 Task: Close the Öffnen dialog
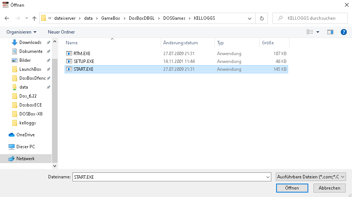347,5
